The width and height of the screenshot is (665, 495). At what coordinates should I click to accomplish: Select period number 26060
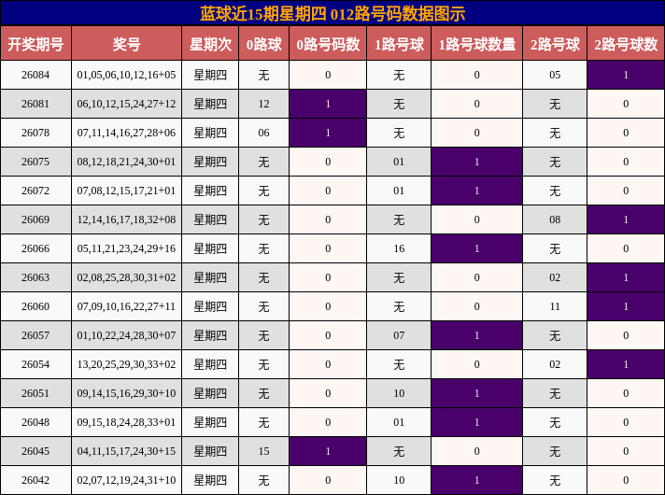coord(35,306)
